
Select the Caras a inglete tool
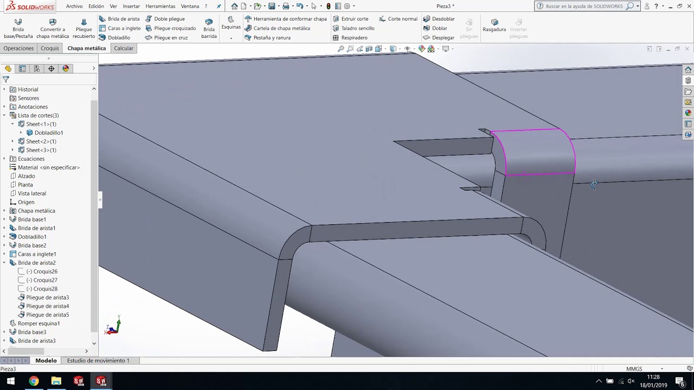(120, 28)
